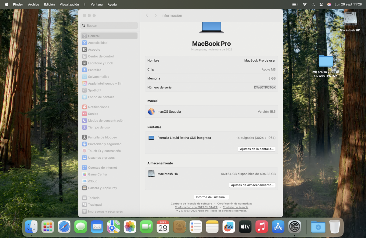366x238 pixels.
Task: Open the Ventana menu
Action: [97, 4]
